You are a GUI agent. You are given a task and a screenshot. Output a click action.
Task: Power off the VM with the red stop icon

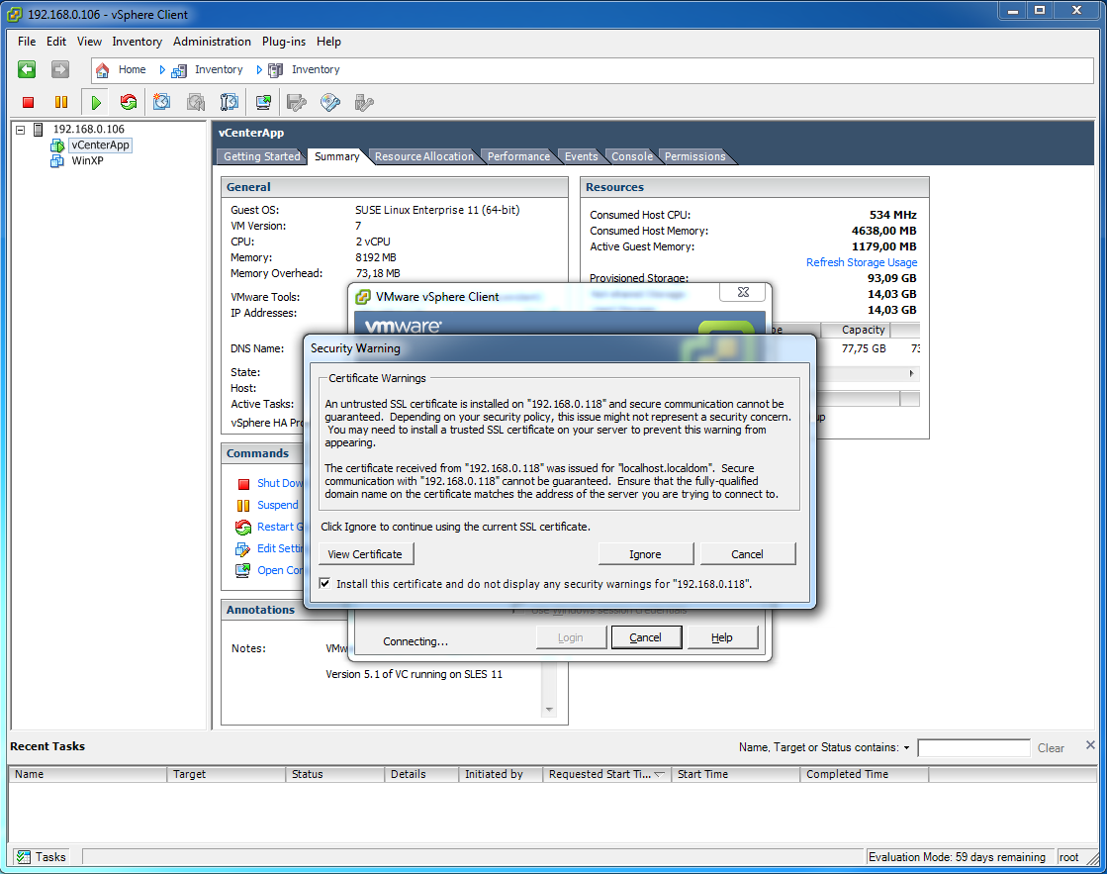point(29,103)
